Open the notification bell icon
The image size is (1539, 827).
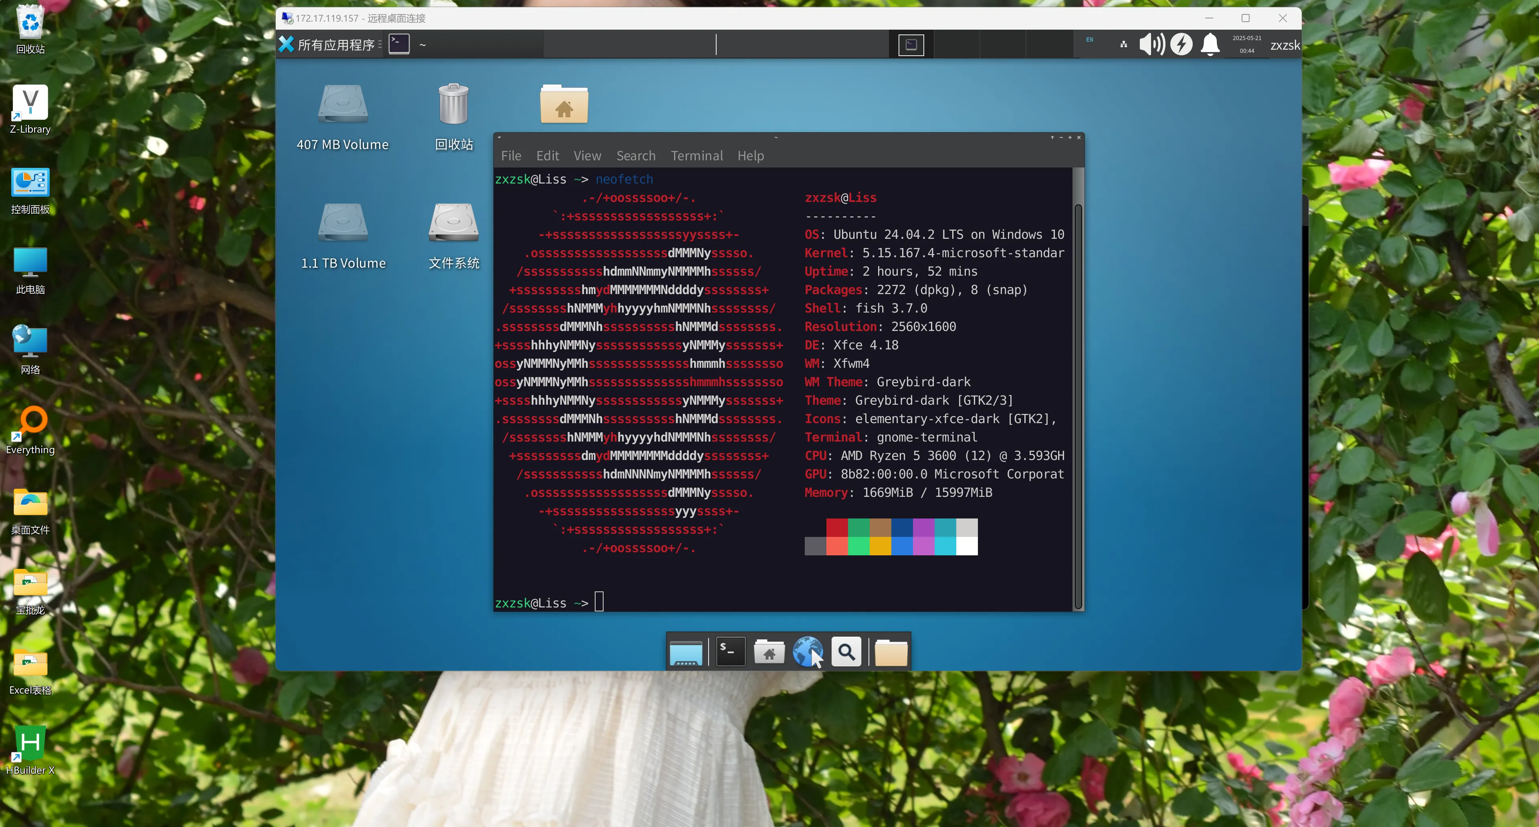[x=1210, y=44]
